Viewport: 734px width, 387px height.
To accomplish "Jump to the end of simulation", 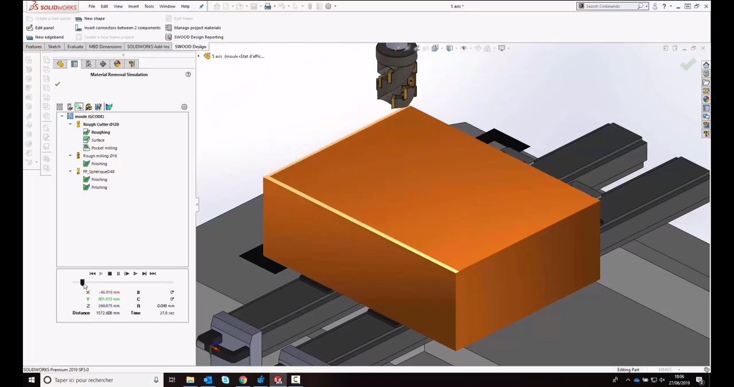I will pos(153,274).
